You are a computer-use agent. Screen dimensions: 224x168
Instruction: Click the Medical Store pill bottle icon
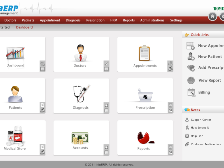click(x=15, y=136)
